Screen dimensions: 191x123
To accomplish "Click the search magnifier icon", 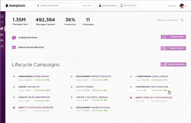I will click(x=182, y=20).
